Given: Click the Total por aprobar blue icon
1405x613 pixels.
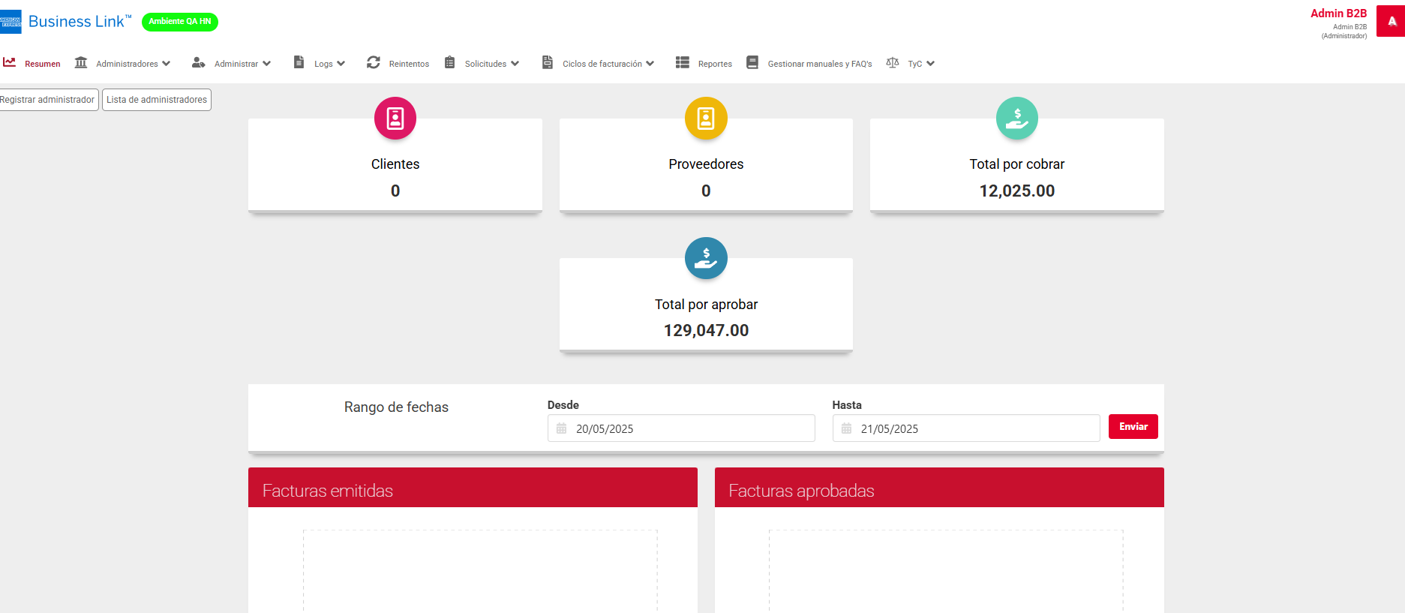Looking at the screenshot, I should tap(706, 258).
